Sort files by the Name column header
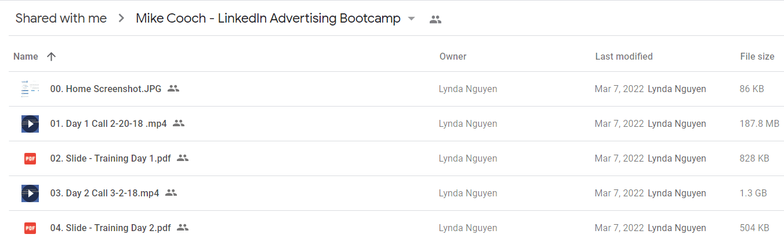The height and width of the screenshot is (245, 784). 26,56
